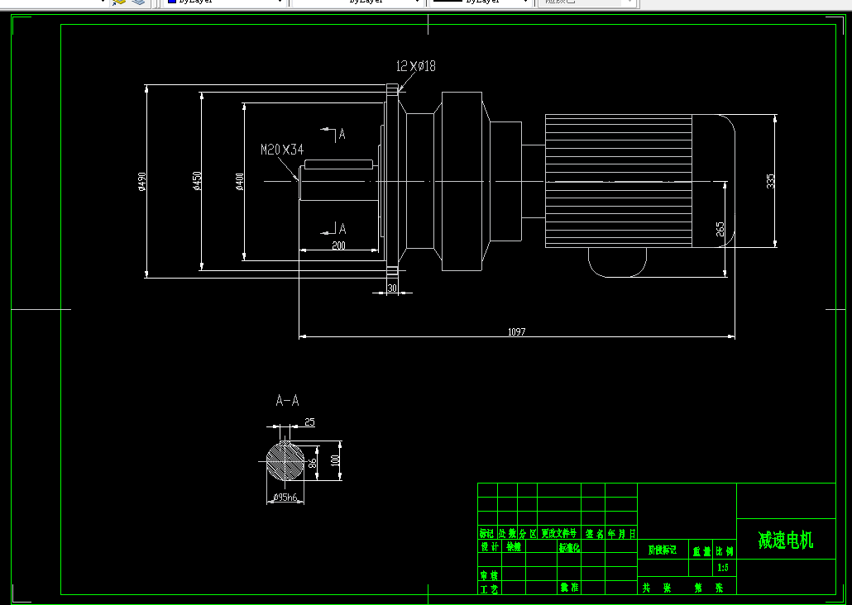Select the '12Xø18' hole callout text
The image size is (852, 605).
(416, 66)
